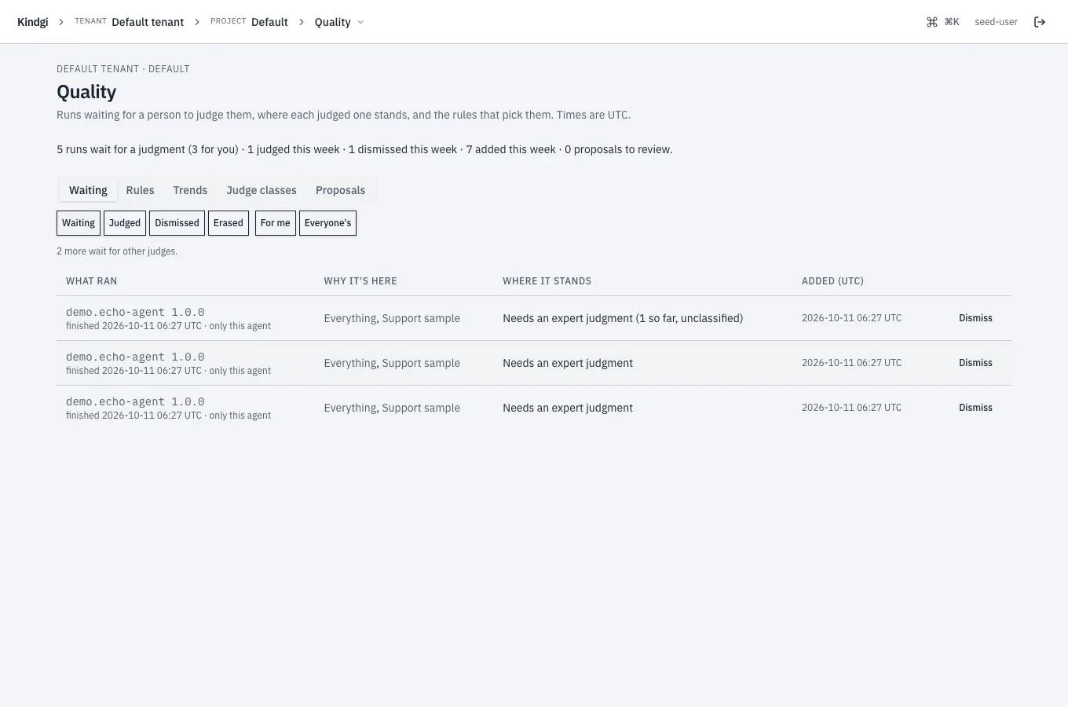Click the 'DEFAULT TENANT · DEFAULT' label above heading
The image size is (1068, 707).
123,69
